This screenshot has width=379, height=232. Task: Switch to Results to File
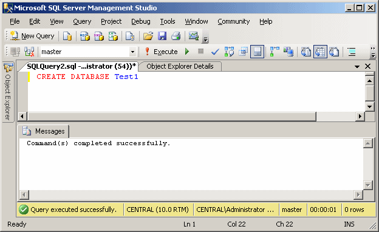[334, 52]
